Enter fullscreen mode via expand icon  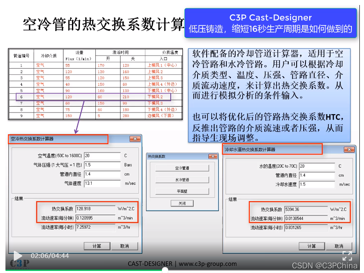pyautogui.click(x=347, y=256)
